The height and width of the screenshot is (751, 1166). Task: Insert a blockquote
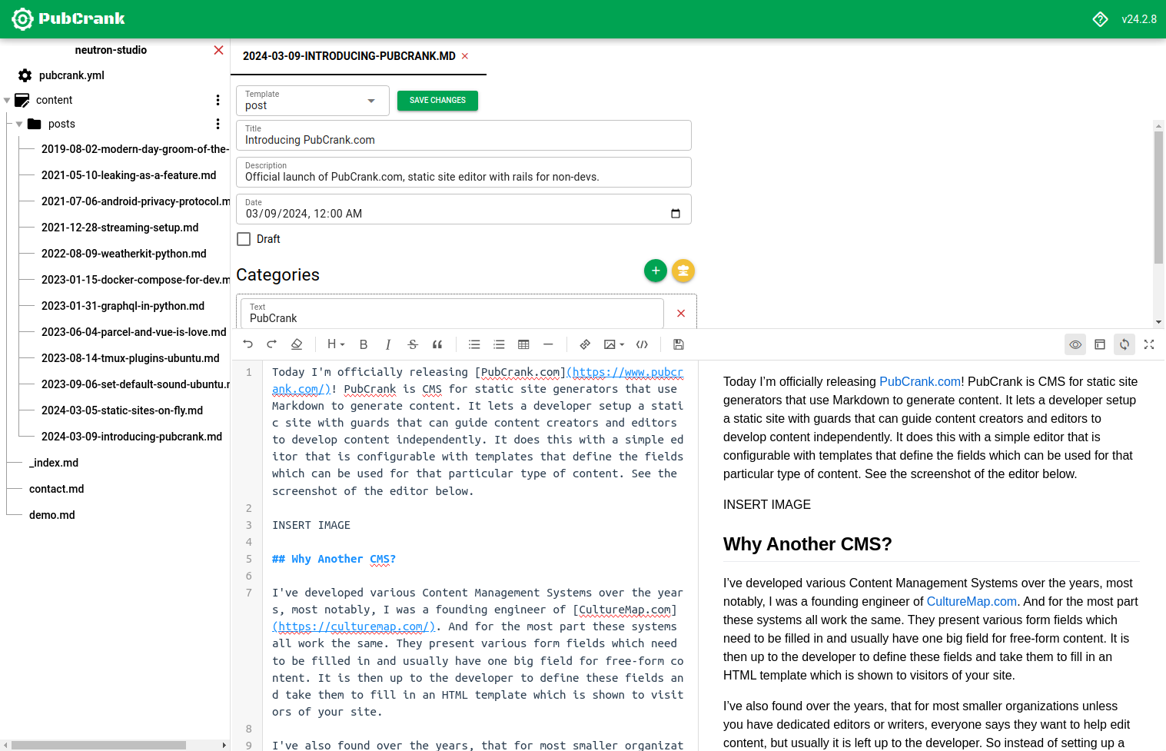pyautogui.click(x=437, y=344)
